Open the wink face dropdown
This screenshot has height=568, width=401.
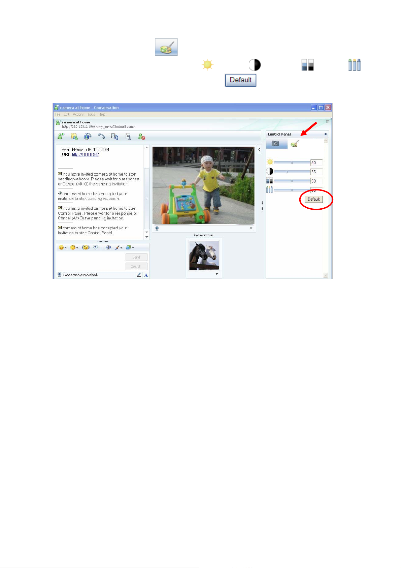tap(74, 247)
